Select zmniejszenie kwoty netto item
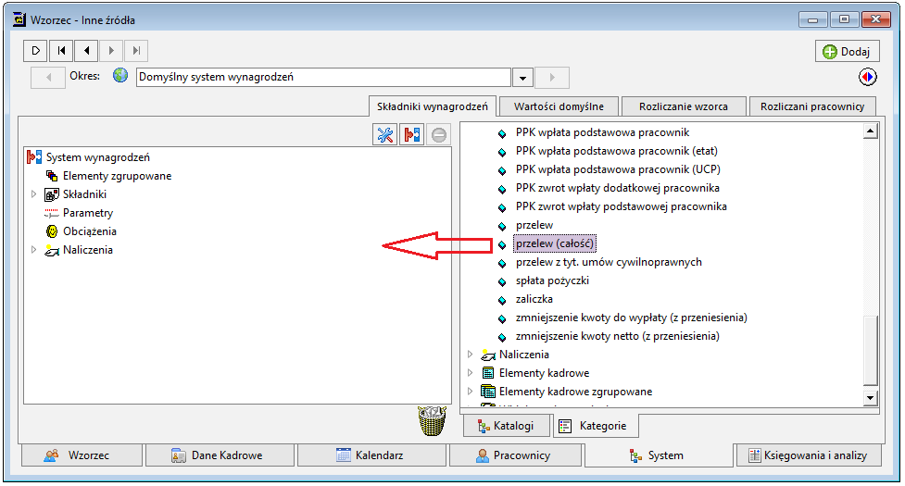 point(618,336)
